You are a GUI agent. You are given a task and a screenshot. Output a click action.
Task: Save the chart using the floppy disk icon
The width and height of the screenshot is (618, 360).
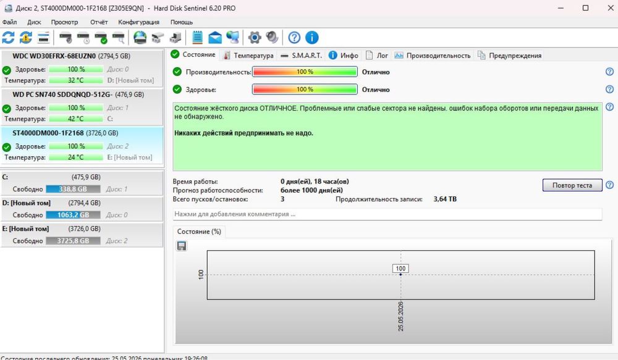pos(181,246)
